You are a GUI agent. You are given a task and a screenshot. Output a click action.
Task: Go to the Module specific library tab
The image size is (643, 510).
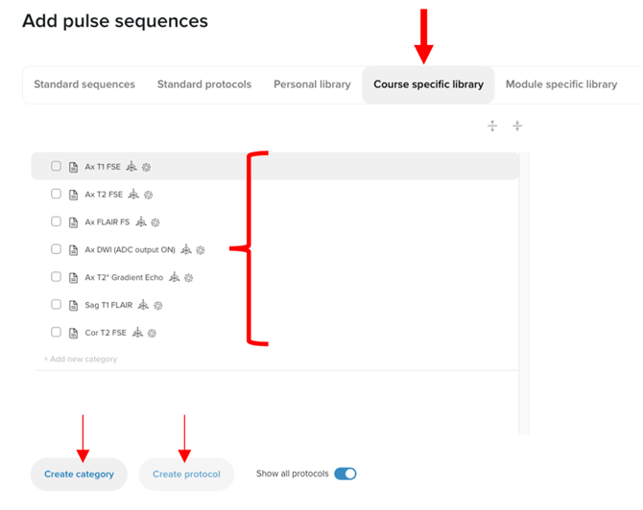[561, 84]
